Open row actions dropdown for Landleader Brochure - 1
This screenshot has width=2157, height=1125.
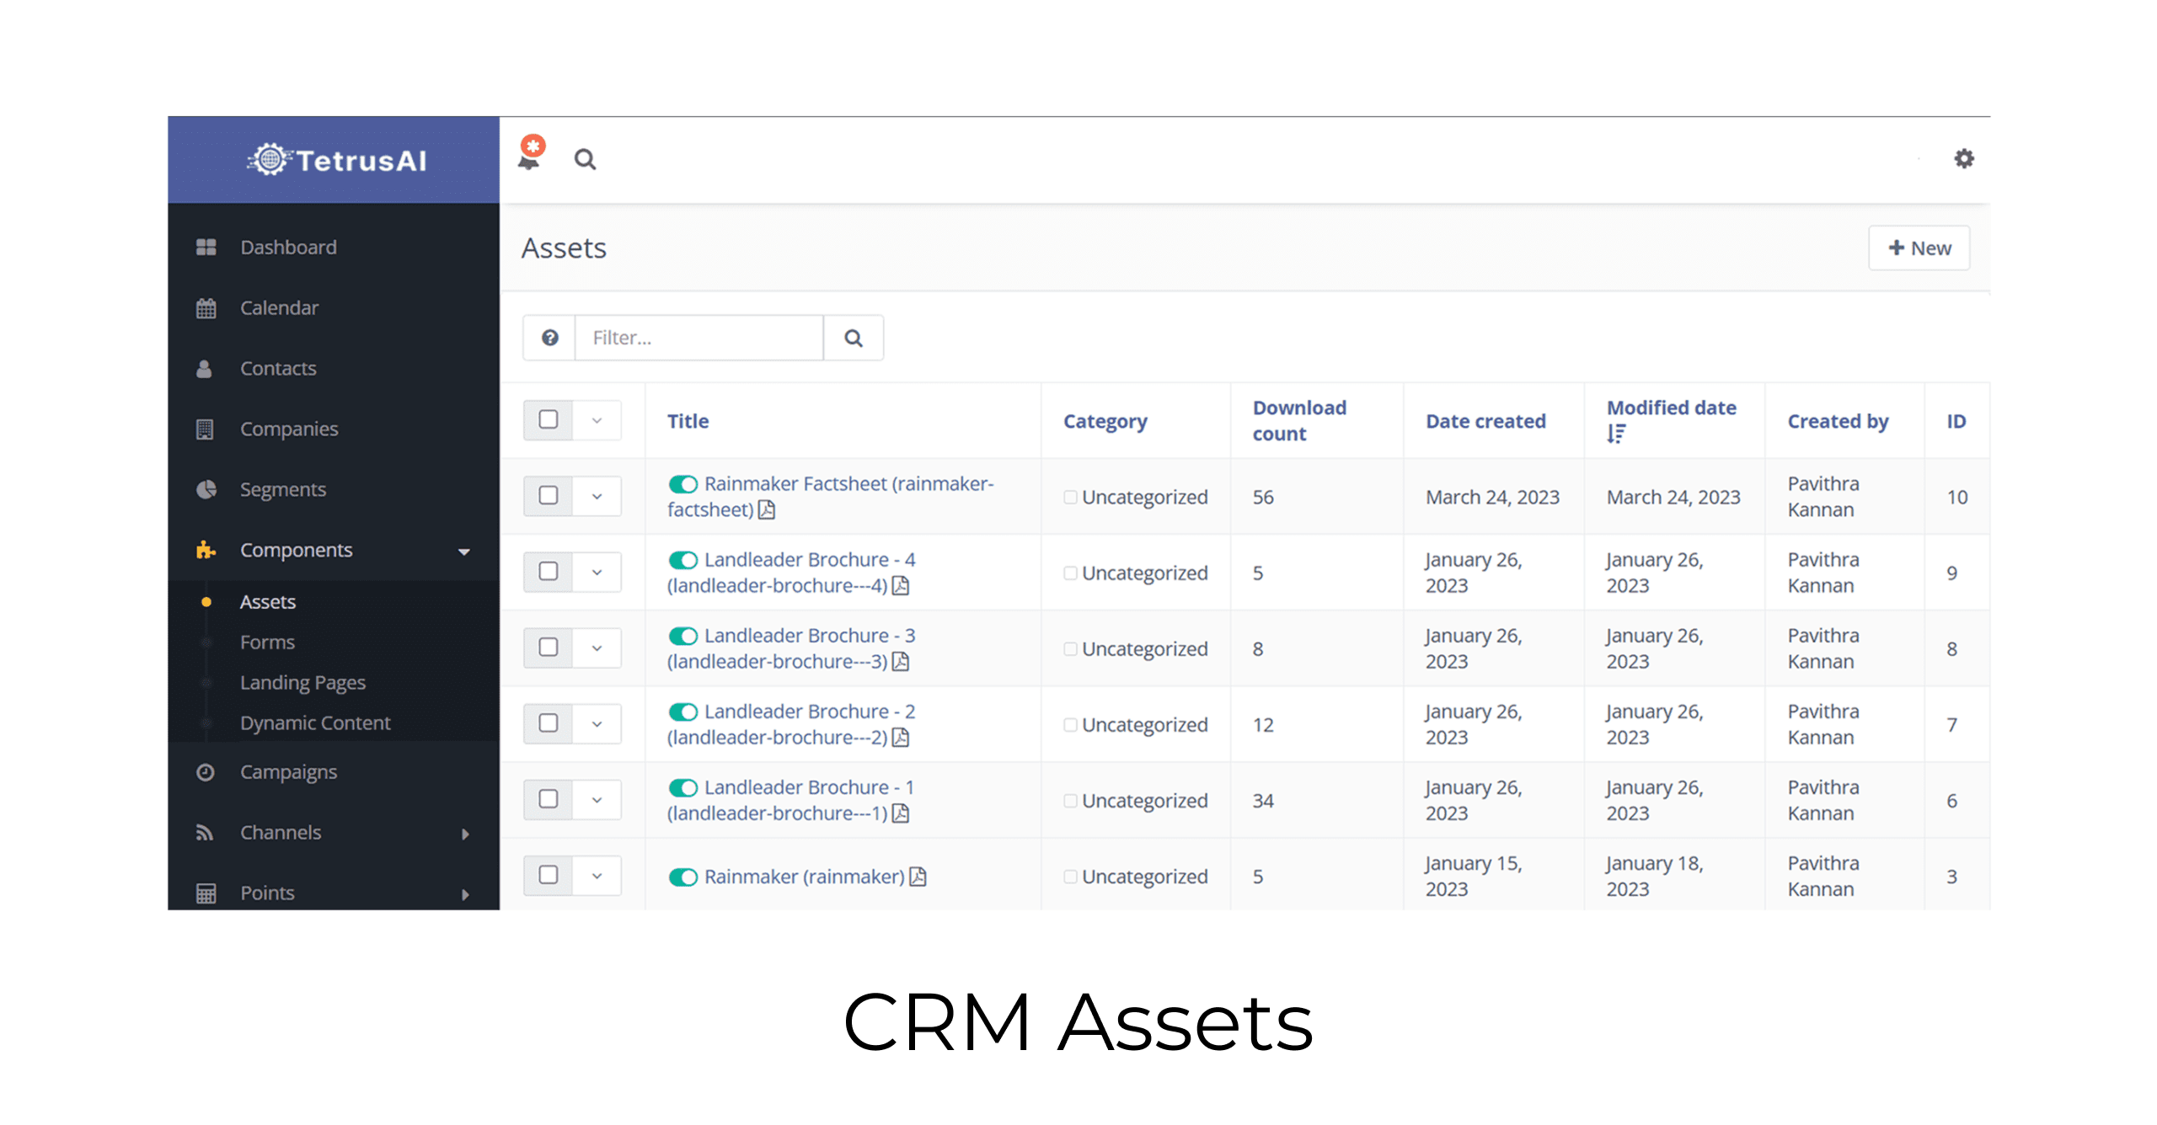pyautogui.click(x=597, y=799)
